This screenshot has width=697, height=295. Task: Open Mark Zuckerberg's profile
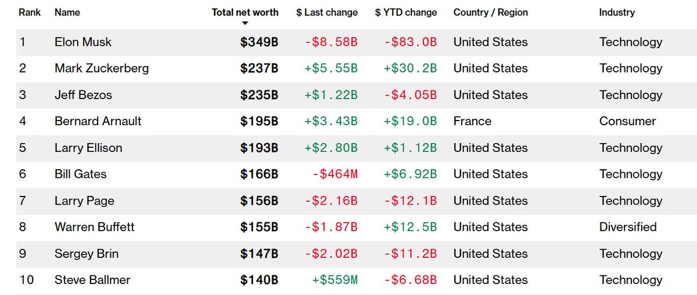coord(102,68)
